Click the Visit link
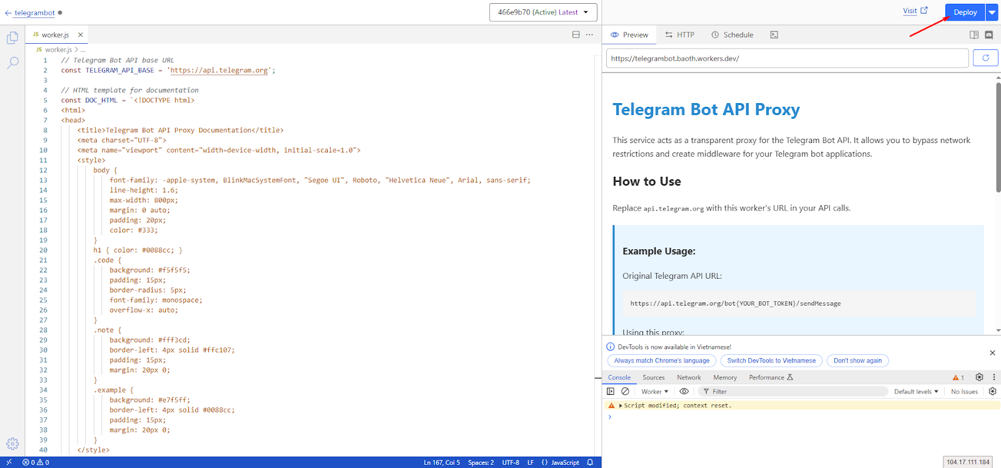The image size is (1001, 468). [x=915, y=11]
